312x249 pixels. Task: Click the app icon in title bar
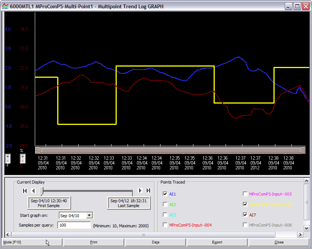(5, 6)
